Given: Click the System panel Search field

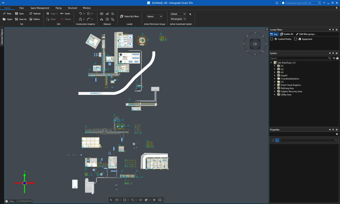Looking at the screenshot, I should coord(300,58).
